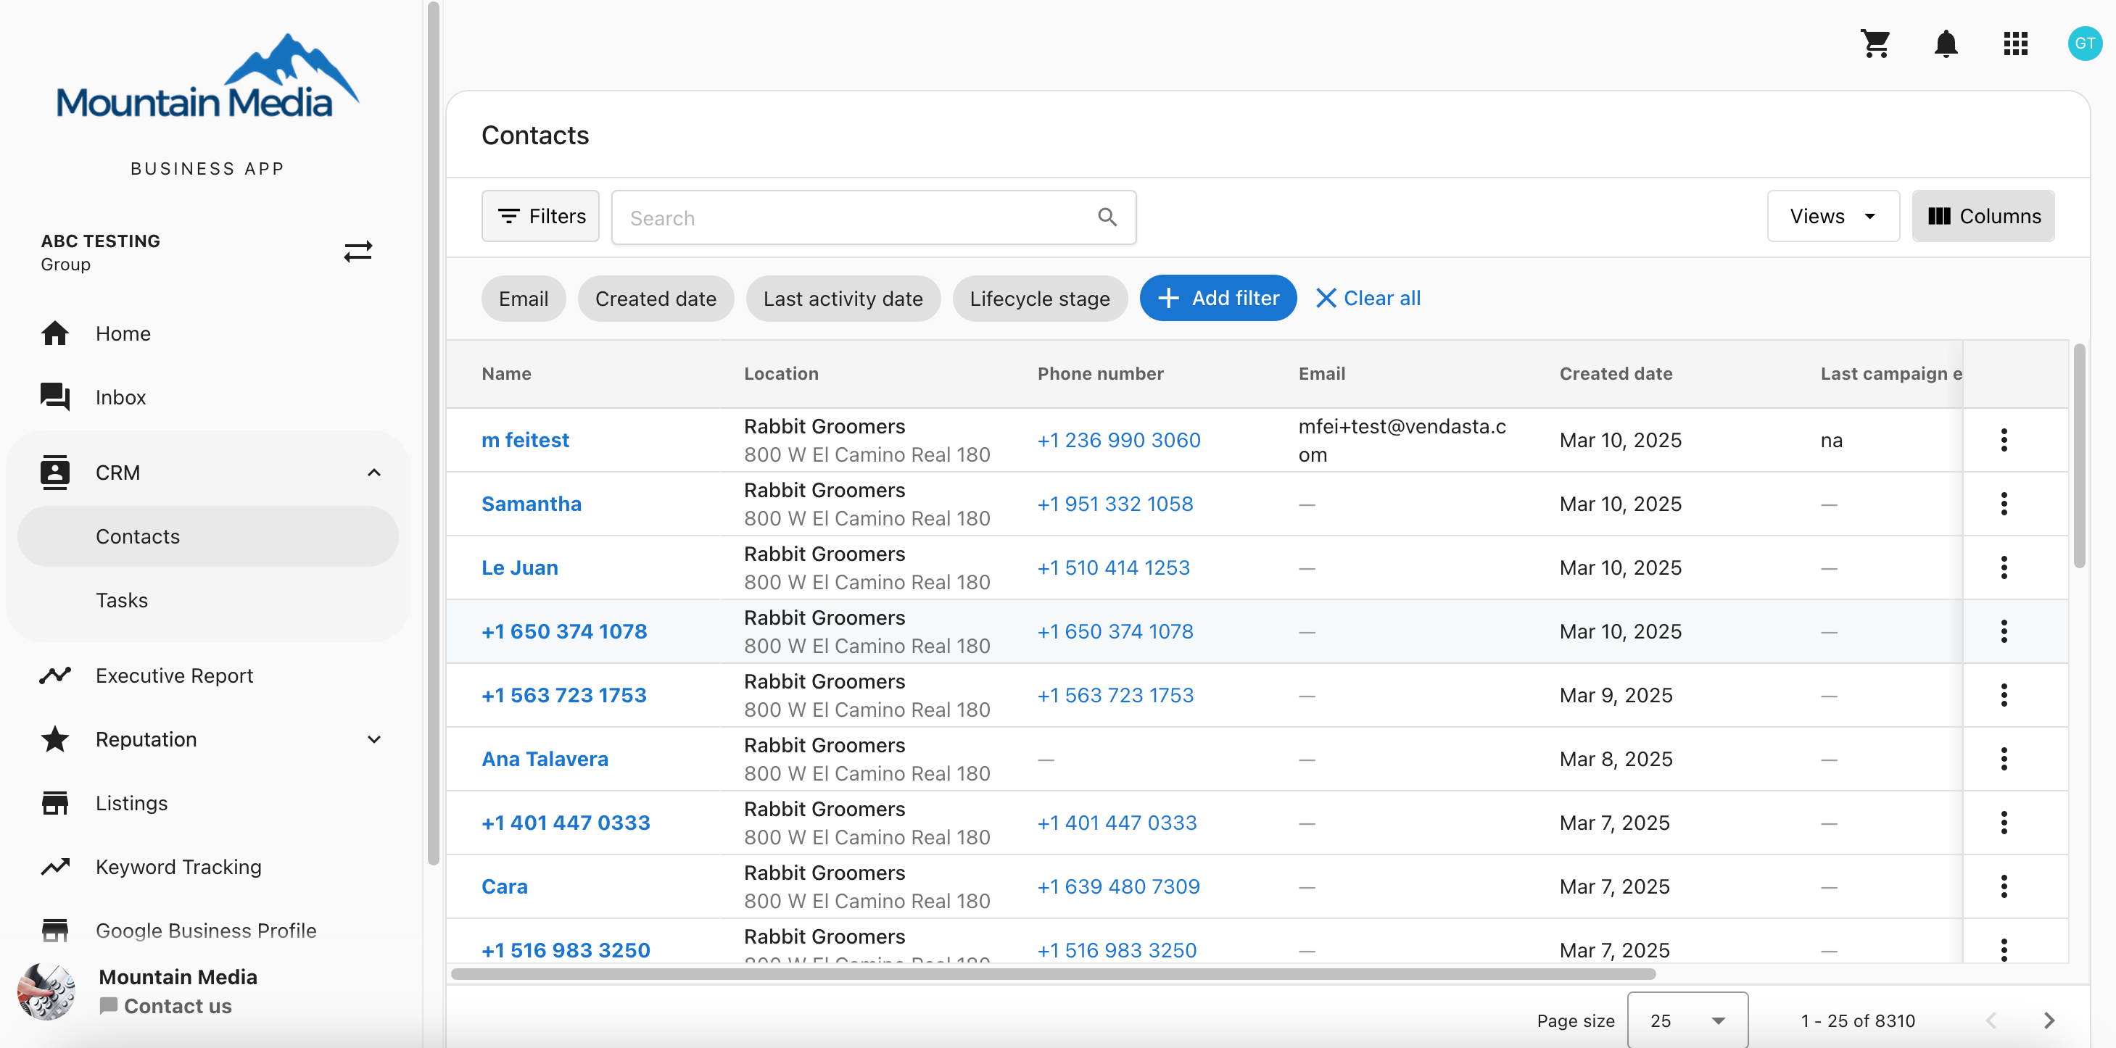Viewport: 2116px width, 1048px height.
Task: Open row menu for Samantha
Action: click(x=2004, y=504)
